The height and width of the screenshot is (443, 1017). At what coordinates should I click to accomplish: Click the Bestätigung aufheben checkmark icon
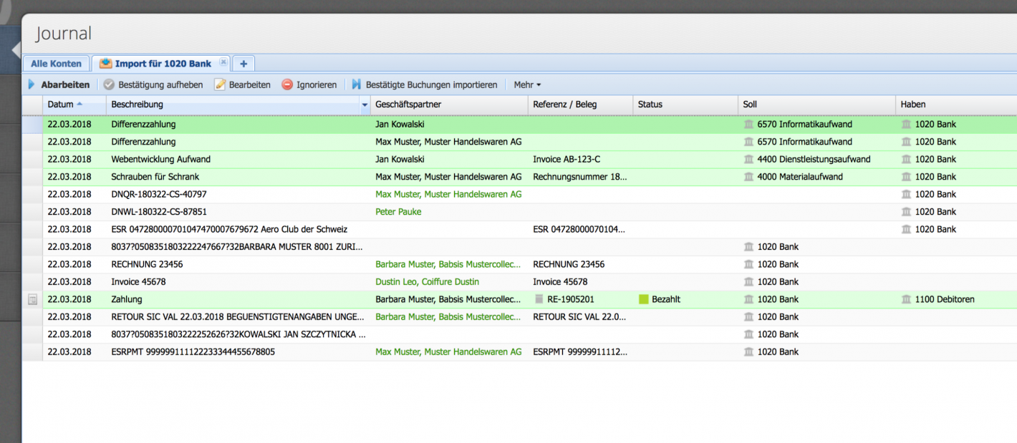click(x=109, y=84)
